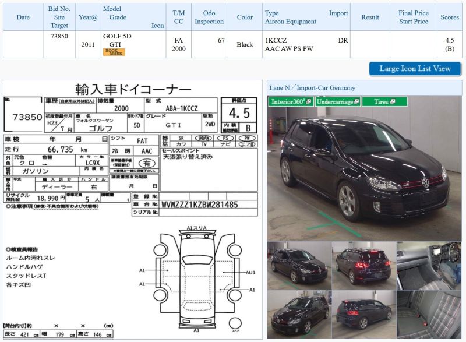Image resolution: width=466 pixels, height=342 pixels.
Task: Click the odometer value 67
Action: click(x=221, y=40)
